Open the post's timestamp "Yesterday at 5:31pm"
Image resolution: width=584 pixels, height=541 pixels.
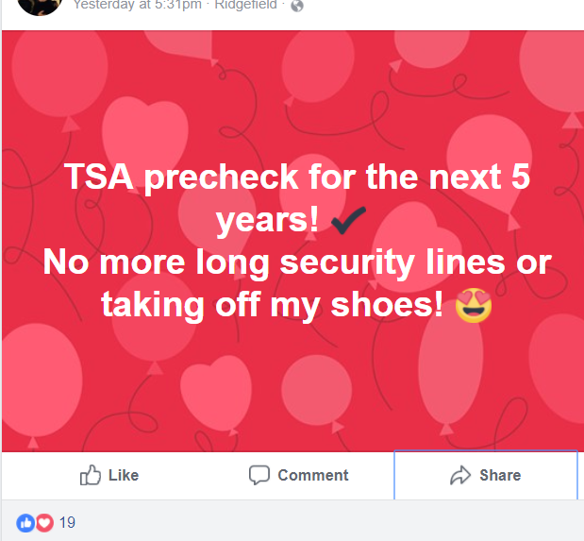coord(138,5)
